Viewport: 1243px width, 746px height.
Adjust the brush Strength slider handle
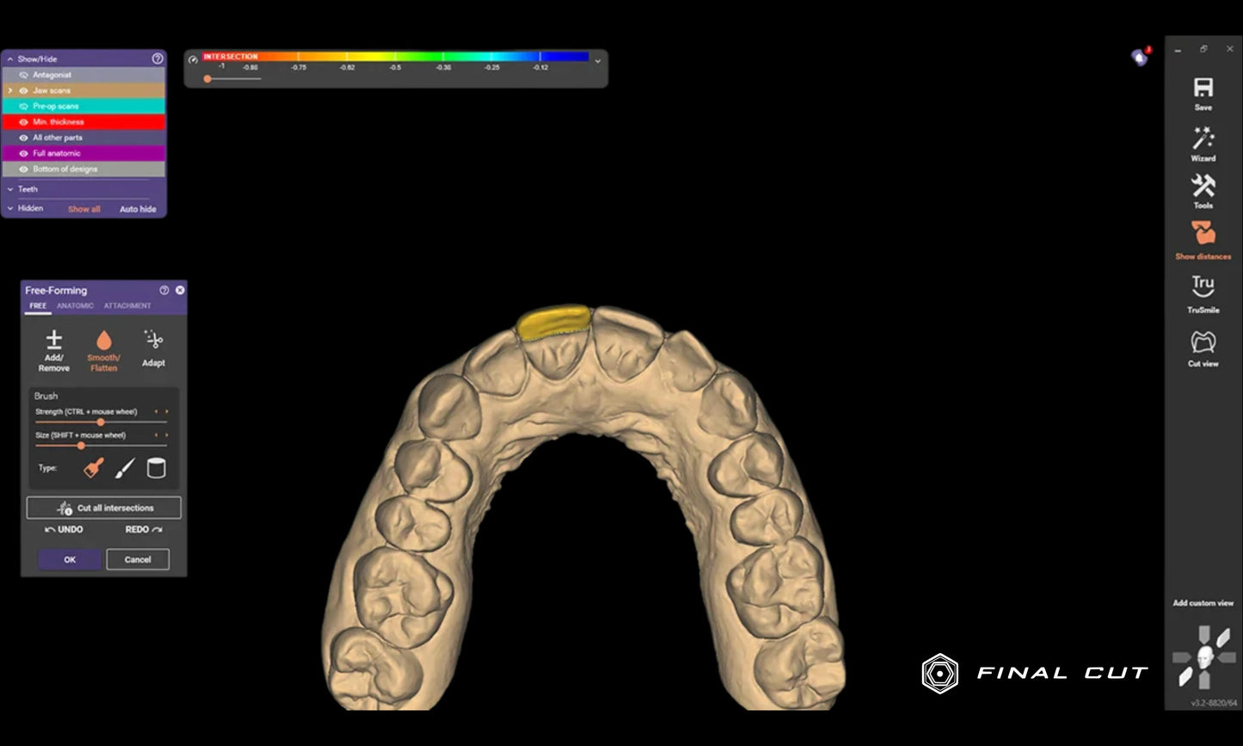click(101, 422)
